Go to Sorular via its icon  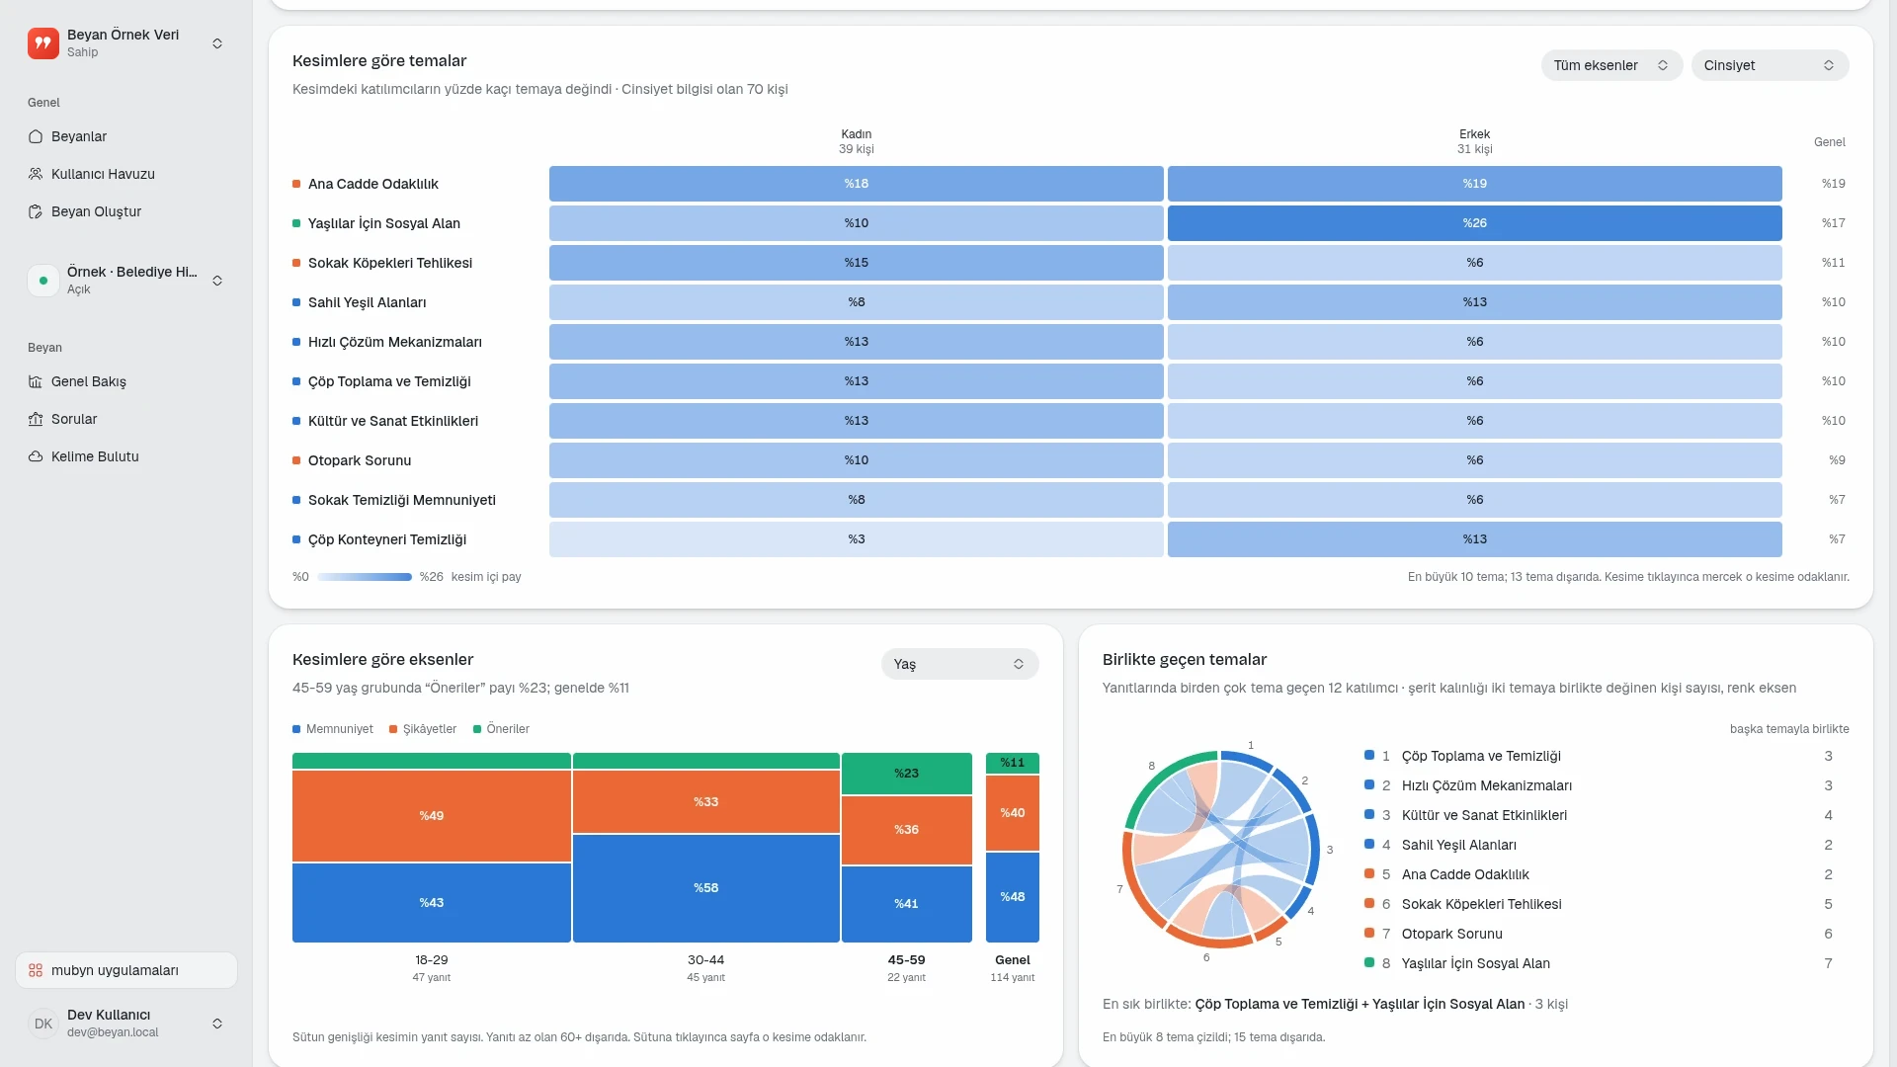tap(36, 419)
